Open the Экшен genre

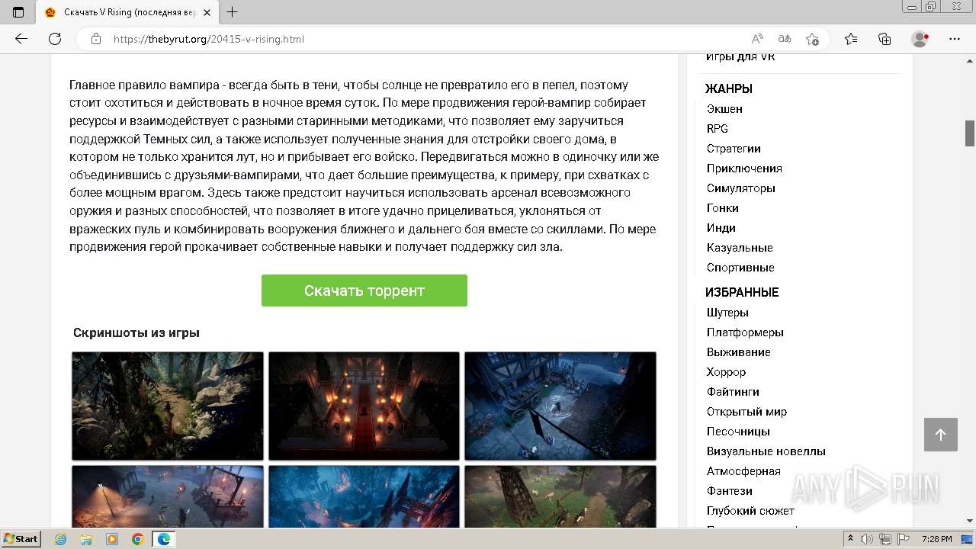[x=724, y=109]
